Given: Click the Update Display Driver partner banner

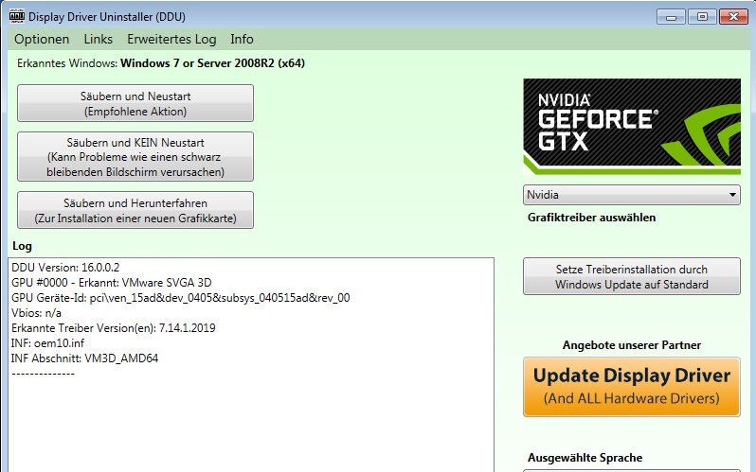Looking at the screenshot, I should (x=632, y=387).
